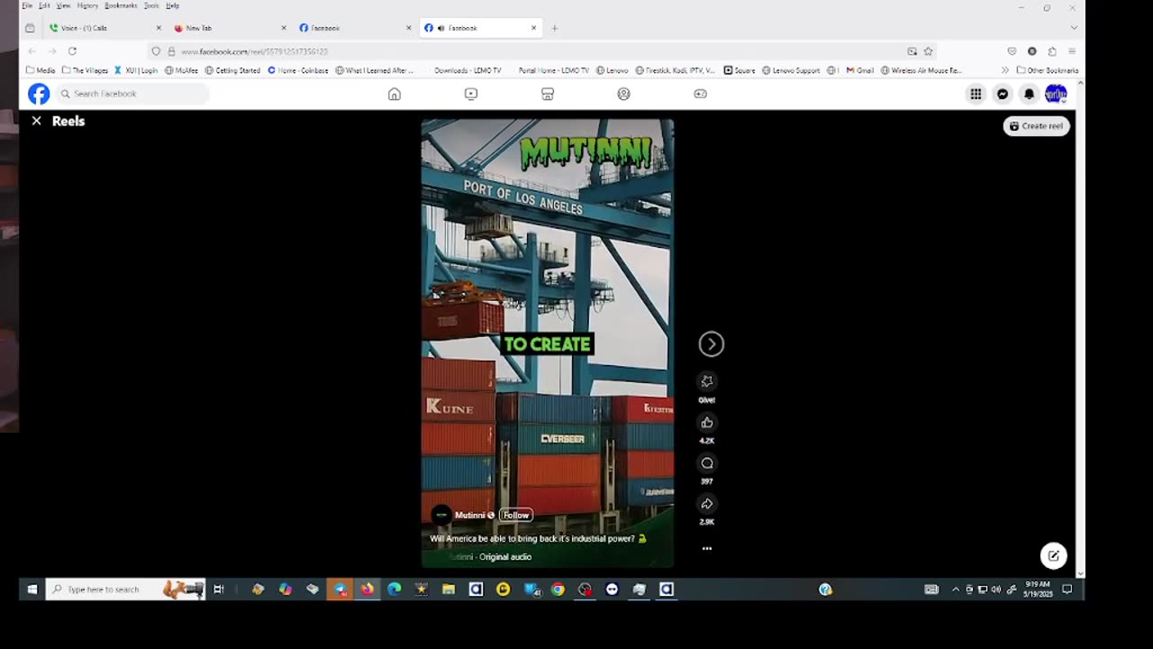Image resolution: width=1153 pixels, height=649 pixels.
Task: Open Task View in the taskbar
Action: (x=218, y=590)
